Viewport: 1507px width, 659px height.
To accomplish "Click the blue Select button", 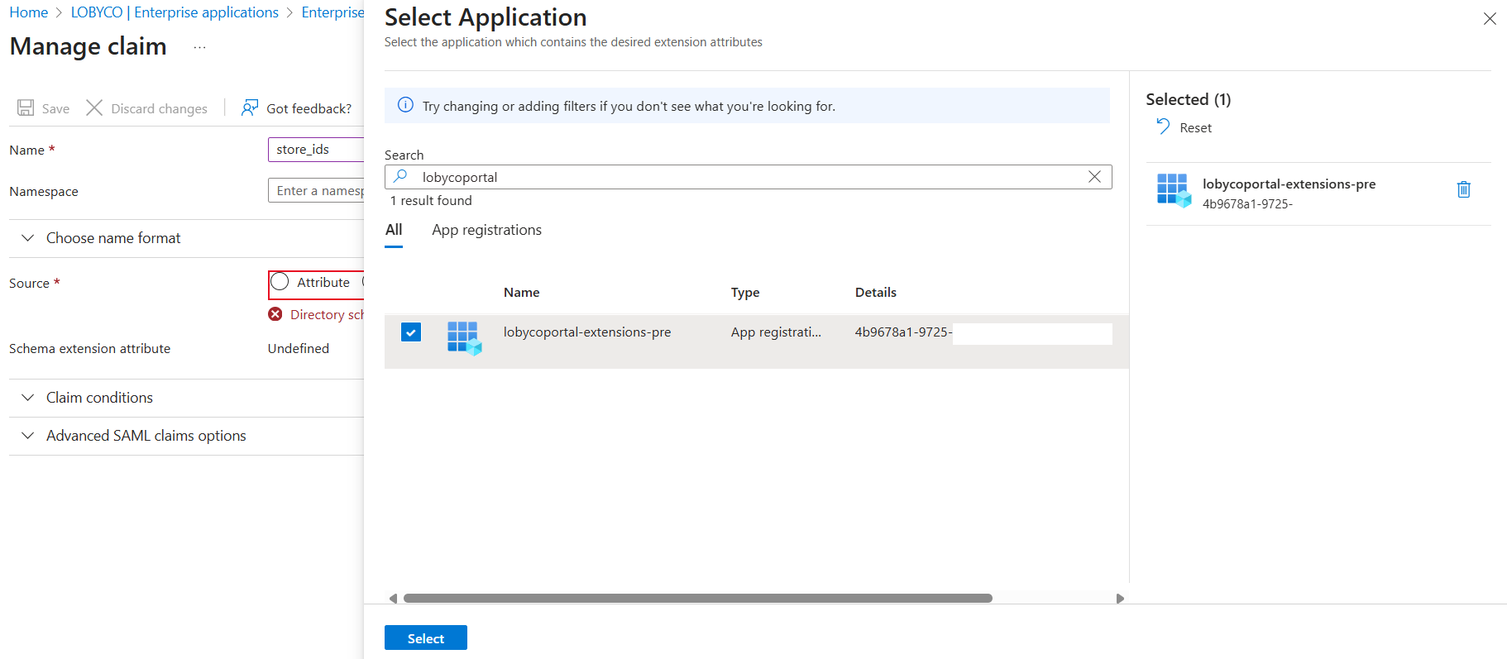I will (x=426, y=638).
